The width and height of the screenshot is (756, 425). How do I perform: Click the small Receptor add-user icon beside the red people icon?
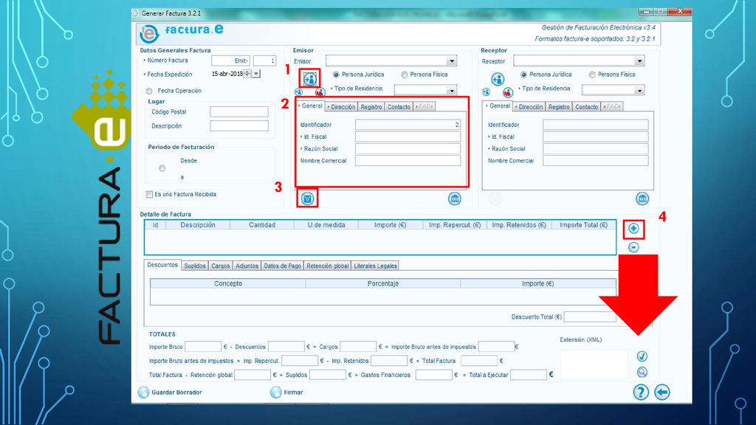click(x=487, y=91)
